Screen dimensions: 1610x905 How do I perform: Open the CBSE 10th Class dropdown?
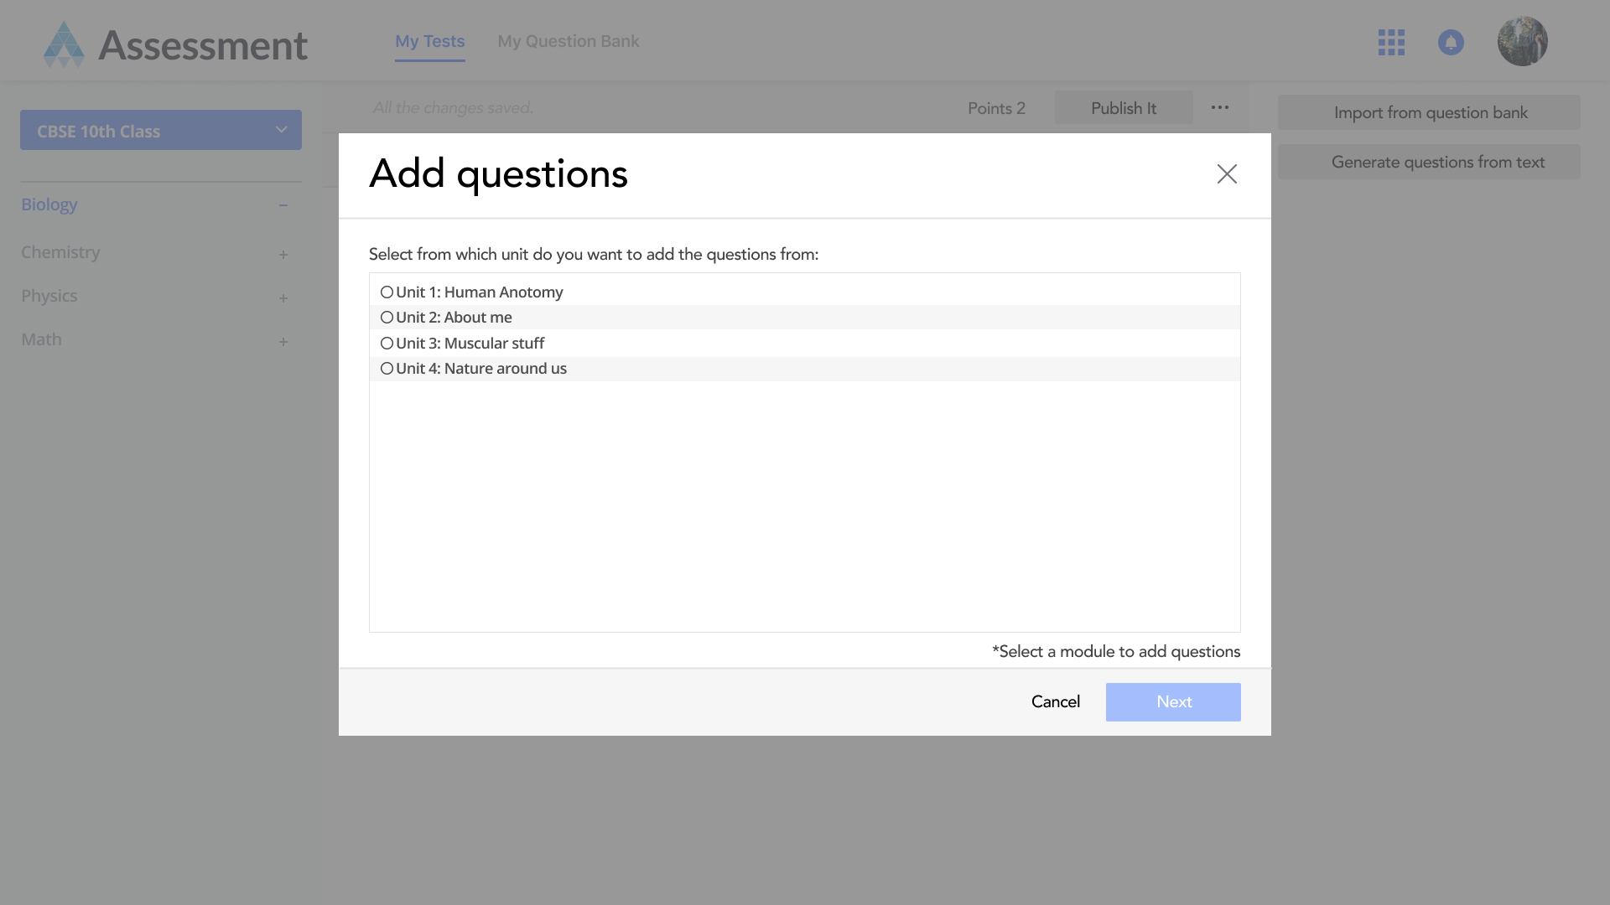coord(161,131)
